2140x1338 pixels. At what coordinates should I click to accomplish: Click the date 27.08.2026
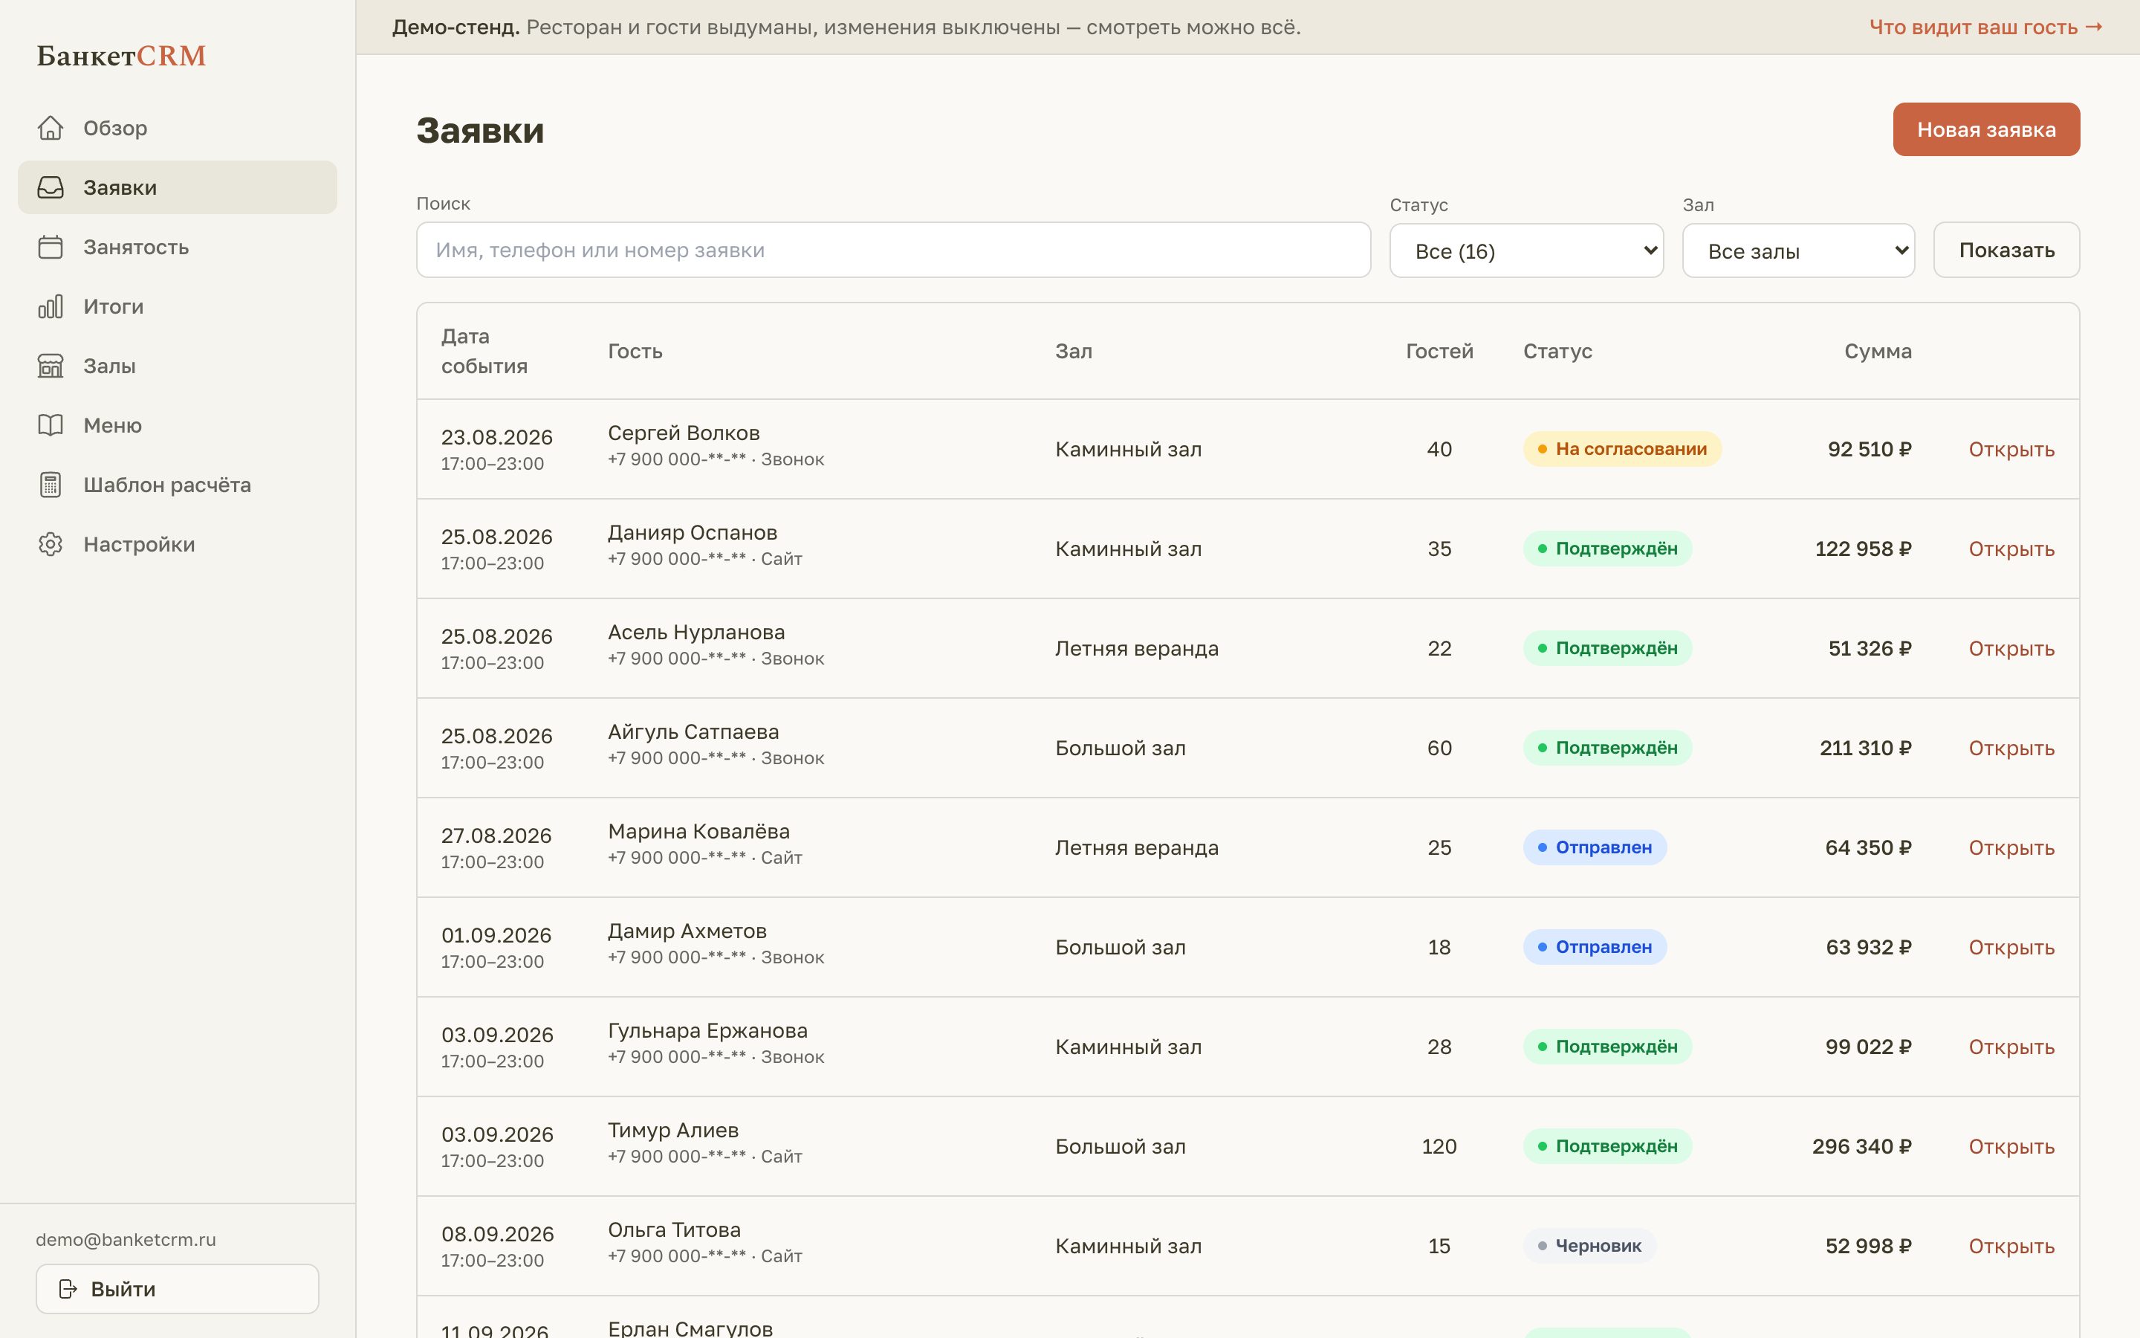pyautogui.click(x=496, y=836)
